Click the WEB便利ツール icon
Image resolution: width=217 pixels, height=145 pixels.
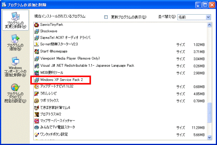(x=36, y=73)
